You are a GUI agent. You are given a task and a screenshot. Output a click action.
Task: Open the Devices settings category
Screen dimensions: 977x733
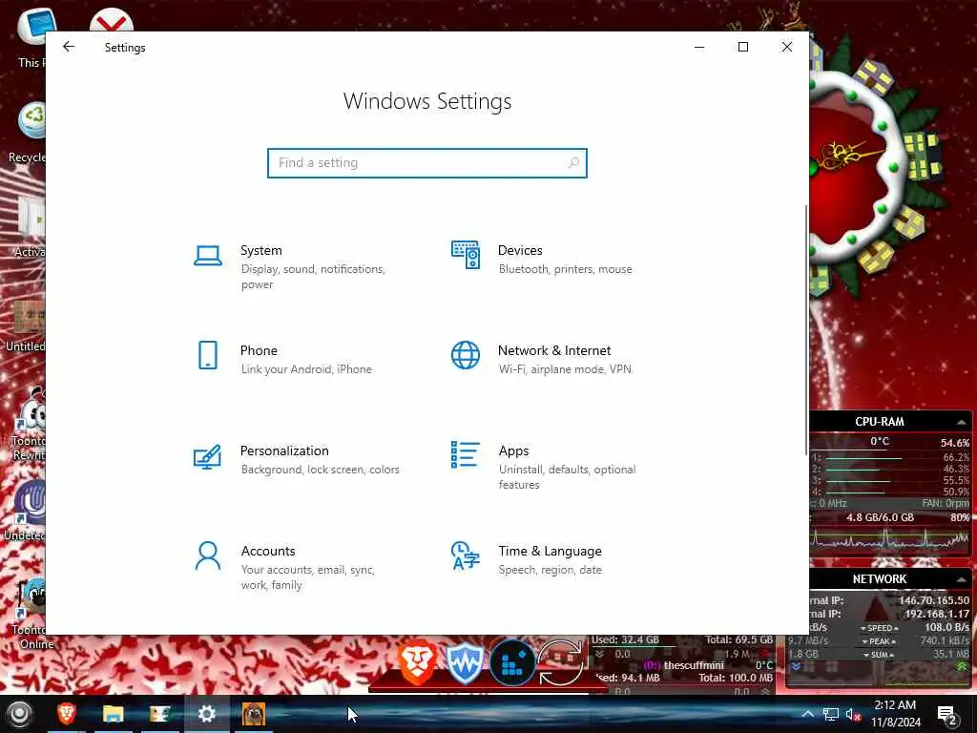tap(556, 260)
